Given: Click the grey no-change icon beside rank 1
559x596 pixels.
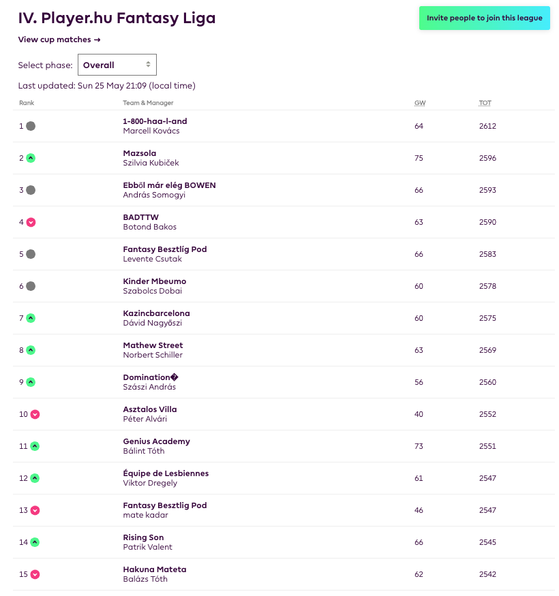Looking at the screenshot, I should point(31,126).
